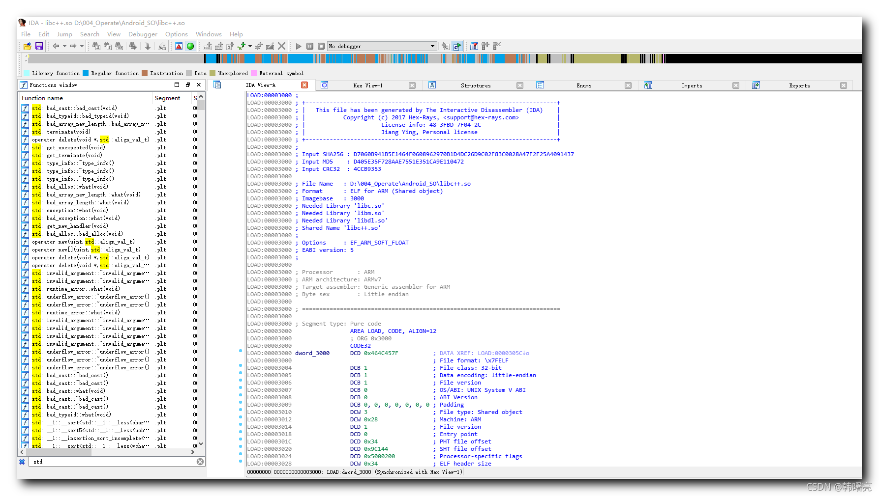This screenshot has height=496, width=879.
Task: Clear the std filter using the X button
Action: (200, 461)
